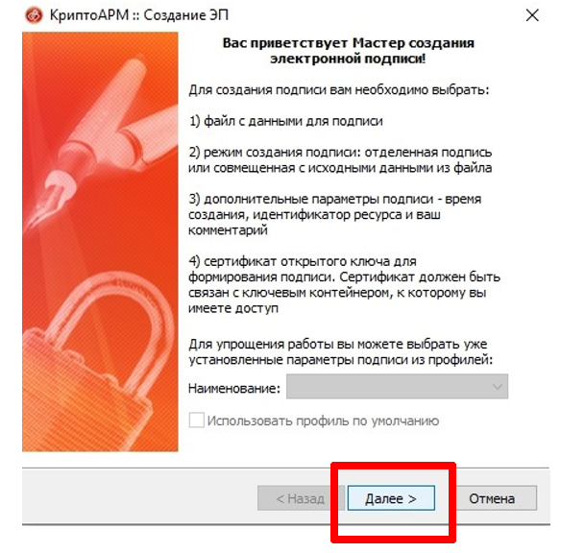Go back with the < Назад button
The height and width of the screenshot is (553, 585).
click(x=301, y=498)
